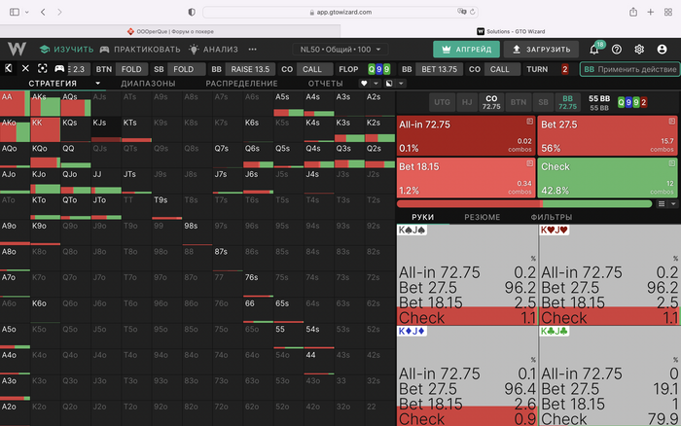This screenshot has height=426, width=681.
Task: Open the Практиковать section
Action: (140, 49)
